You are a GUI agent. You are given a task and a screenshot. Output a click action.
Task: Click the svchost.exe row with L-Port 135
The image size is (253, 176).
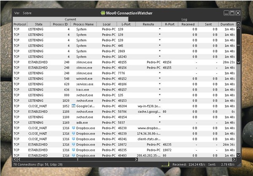[x=124, y=95]
